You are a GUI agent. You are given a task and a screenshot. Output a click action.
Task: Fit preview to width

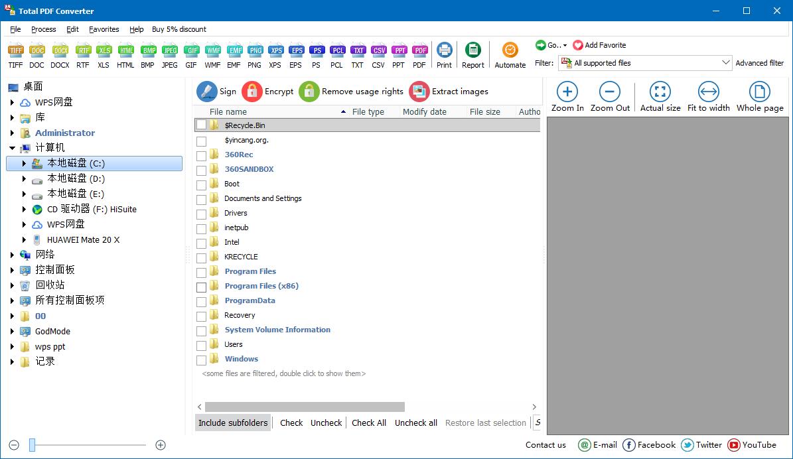pyautogui.click(x=709, y=97)
